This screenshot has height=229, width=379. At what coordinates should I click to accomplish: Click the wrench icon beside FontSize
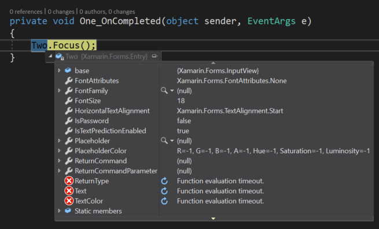pos(69,101)
